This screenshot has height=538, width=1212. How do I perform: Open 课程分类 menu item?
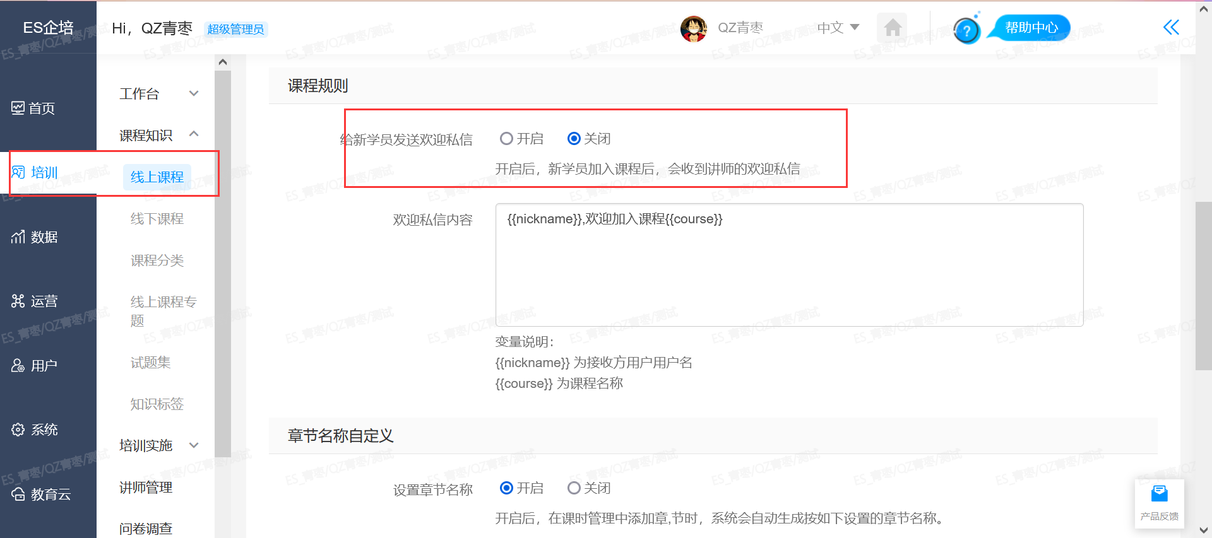pyautogui.click(x=157, y=260)
